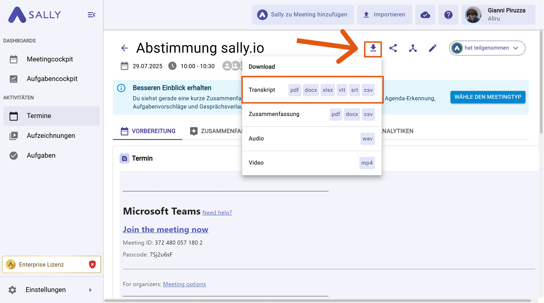
Task: Click the share icon in meeting header
Action: [393, 48]
